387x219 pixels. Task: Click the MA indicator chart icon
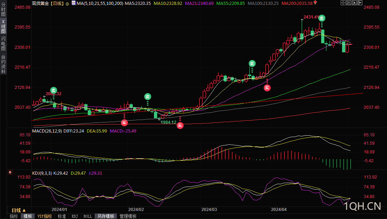(x=73, y=3)
